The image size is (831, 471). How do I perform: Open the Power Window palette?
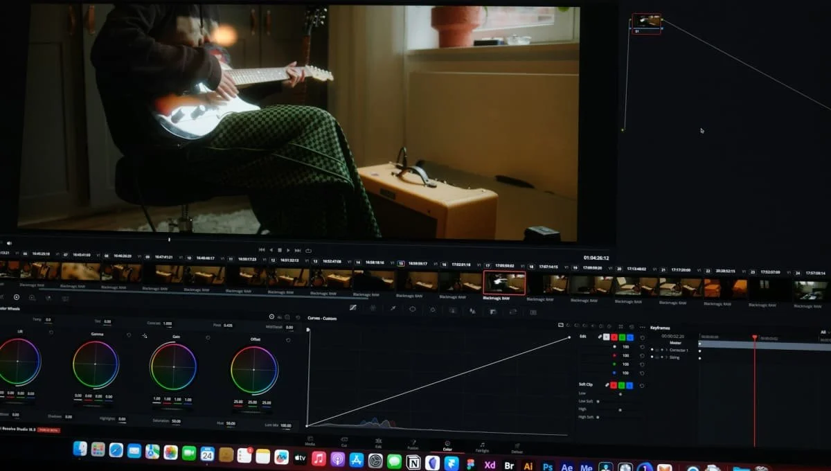coord(413,308)
